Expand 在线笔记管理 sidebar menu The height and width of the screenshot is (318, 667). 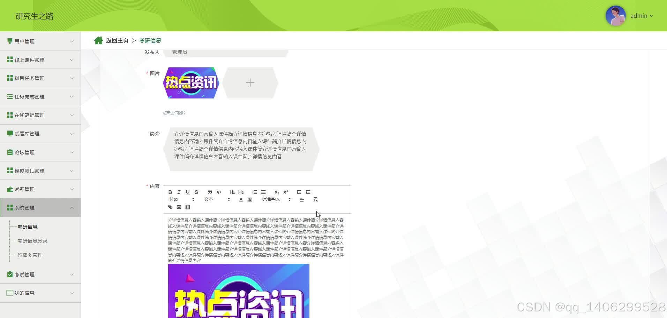tap(40, 115)
